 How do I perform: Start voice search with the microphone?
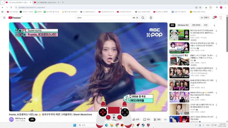point(151,18)
